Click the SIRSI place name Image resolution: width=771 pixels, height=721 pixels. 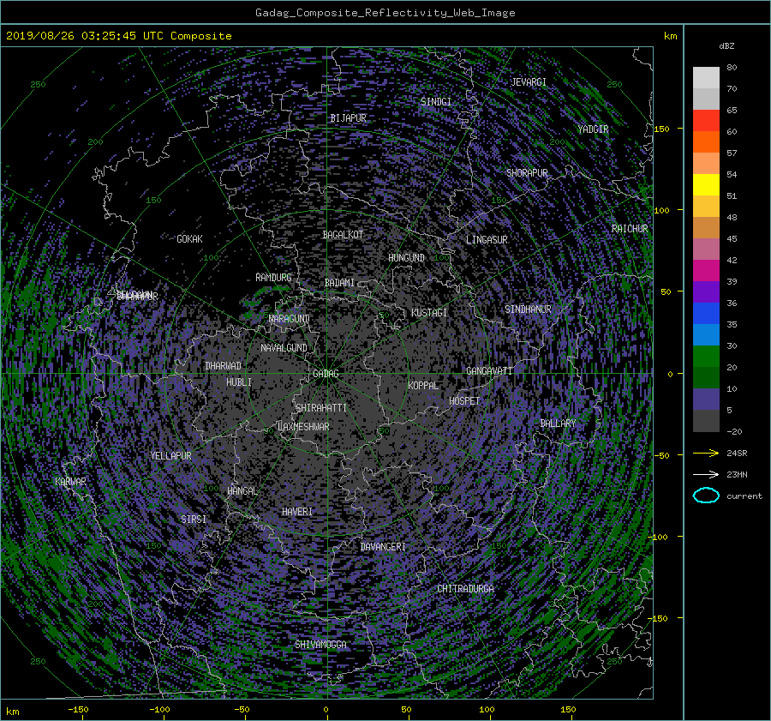click(x=194, y=520)
